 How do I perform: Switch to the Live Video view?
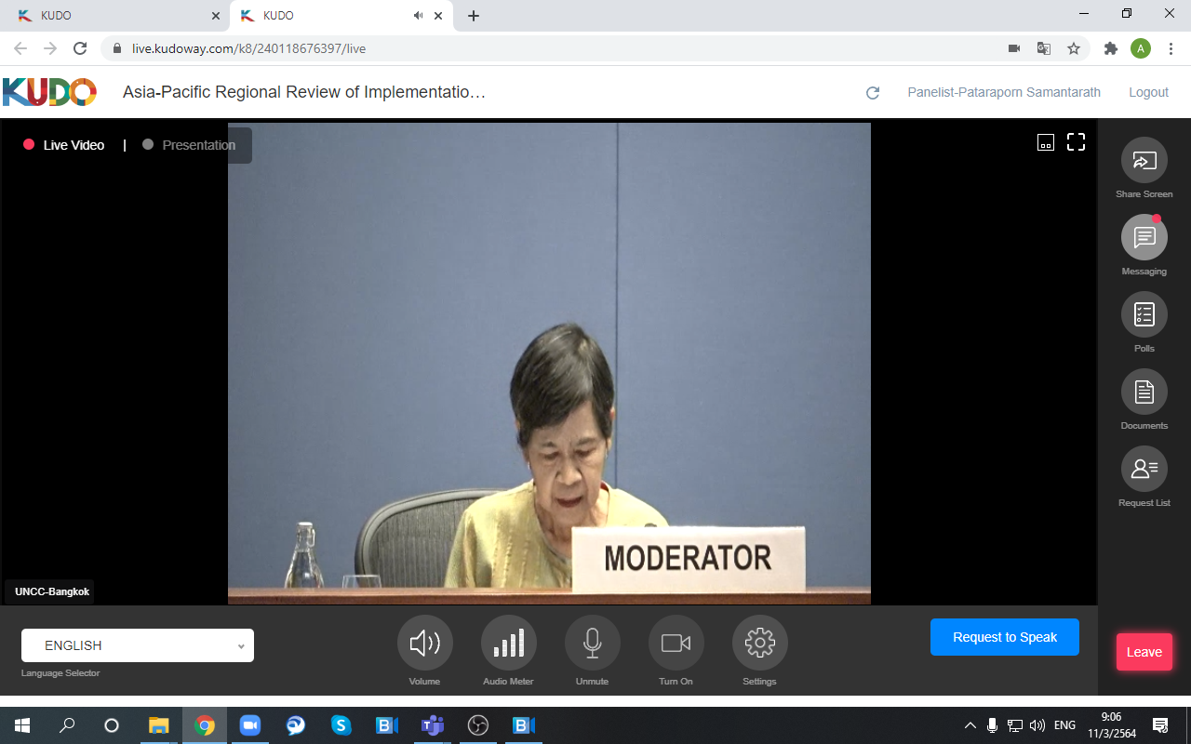[x=73, y=145]
